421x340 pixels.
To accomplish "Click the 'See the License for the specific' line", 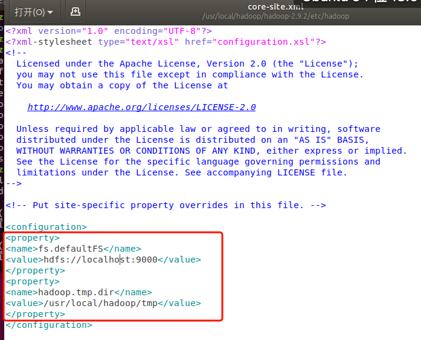I will coord(198,162).
